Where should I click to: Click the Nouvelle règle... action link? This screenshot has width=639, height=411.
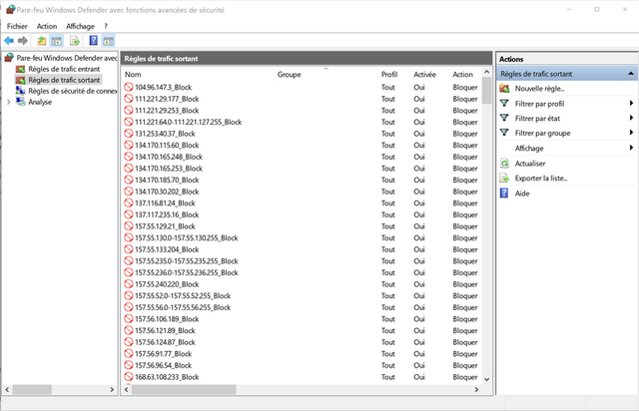[x=539, y=89]
